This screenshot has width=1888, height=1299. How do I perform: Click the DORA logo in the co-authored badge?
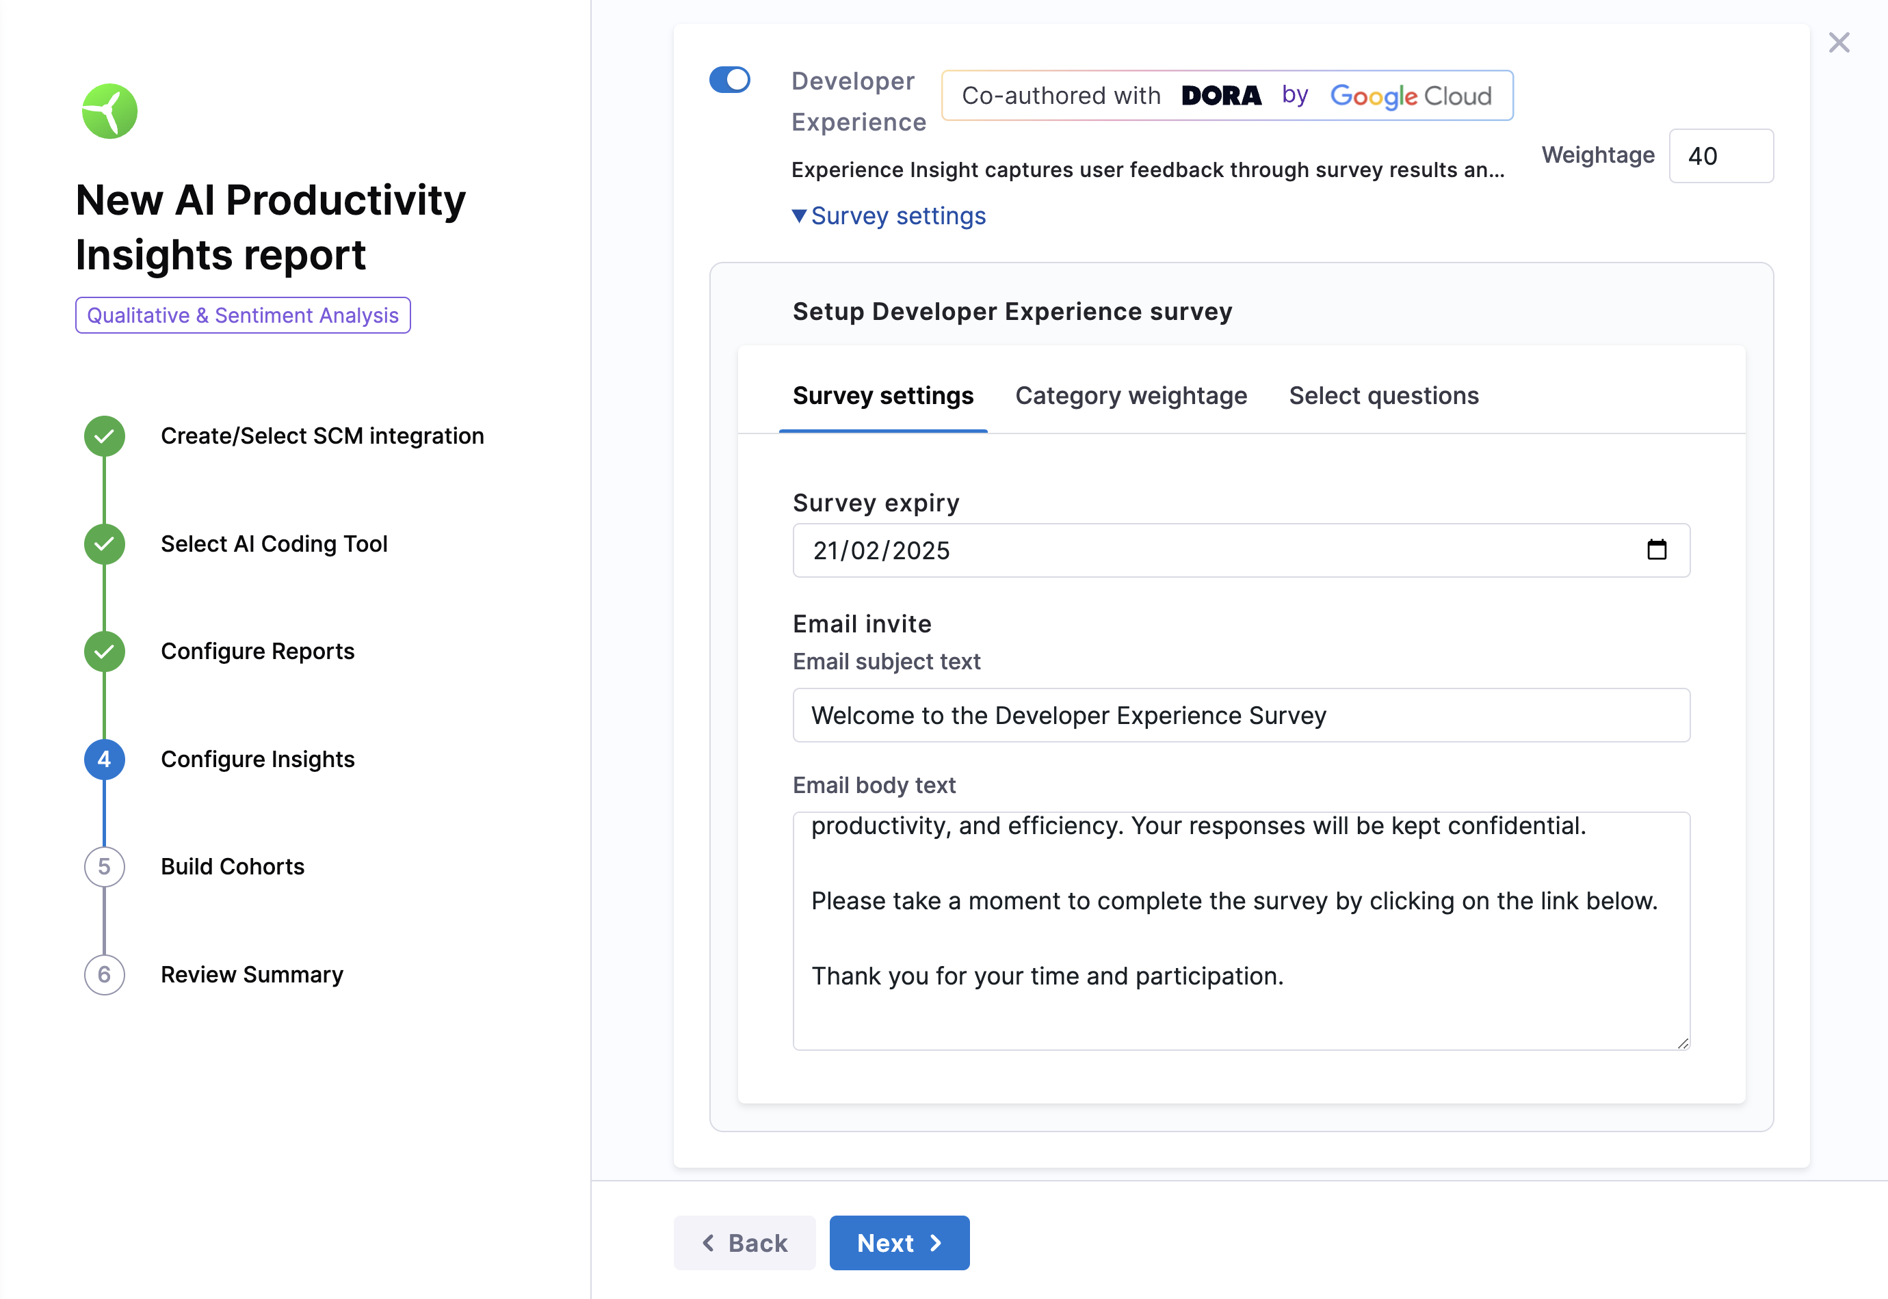pos(1220,96)
